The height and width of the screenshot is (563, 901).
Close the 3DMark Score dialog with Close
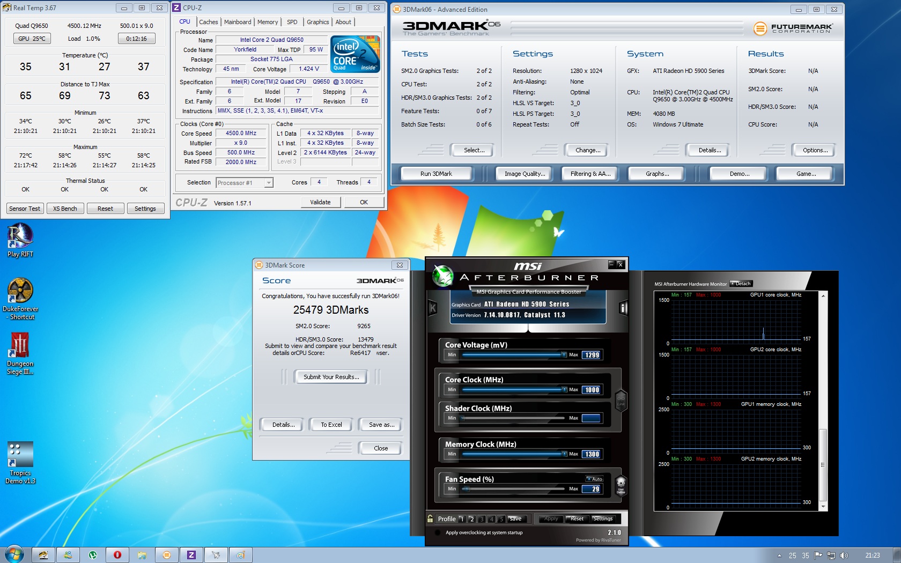coord(381,448)
